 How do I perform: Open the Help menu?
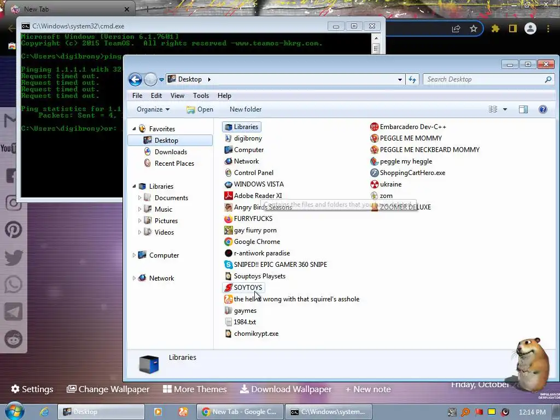point(224,95)
